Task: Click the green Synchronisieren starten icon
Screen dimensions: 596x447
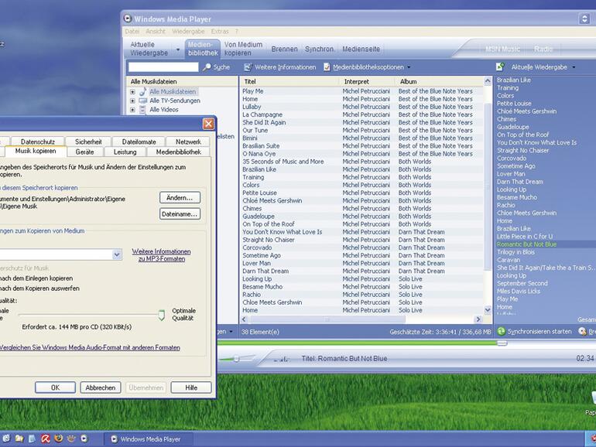Action: point(502,332)
